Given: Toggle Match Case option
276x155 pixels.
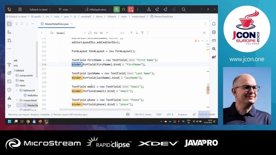Looking at the screenshot, I should pos(96,33).
